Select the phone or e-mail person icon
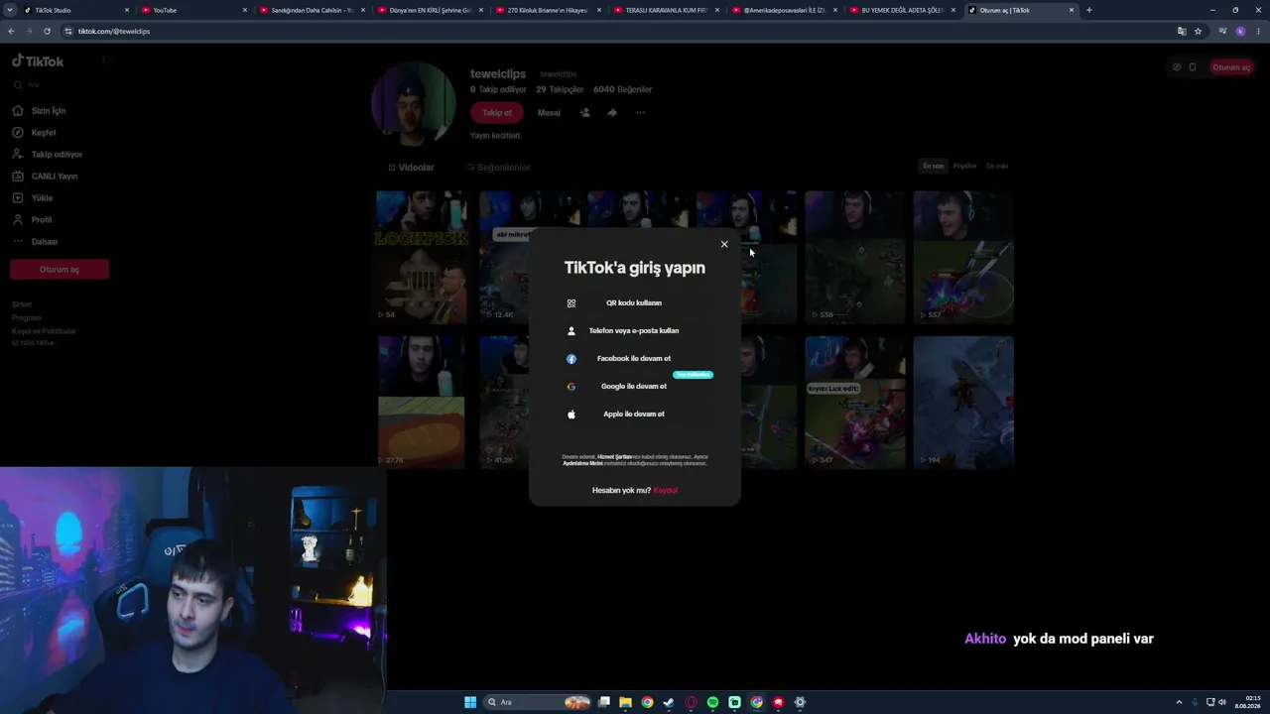1270x714 pixels. (571, 331)
